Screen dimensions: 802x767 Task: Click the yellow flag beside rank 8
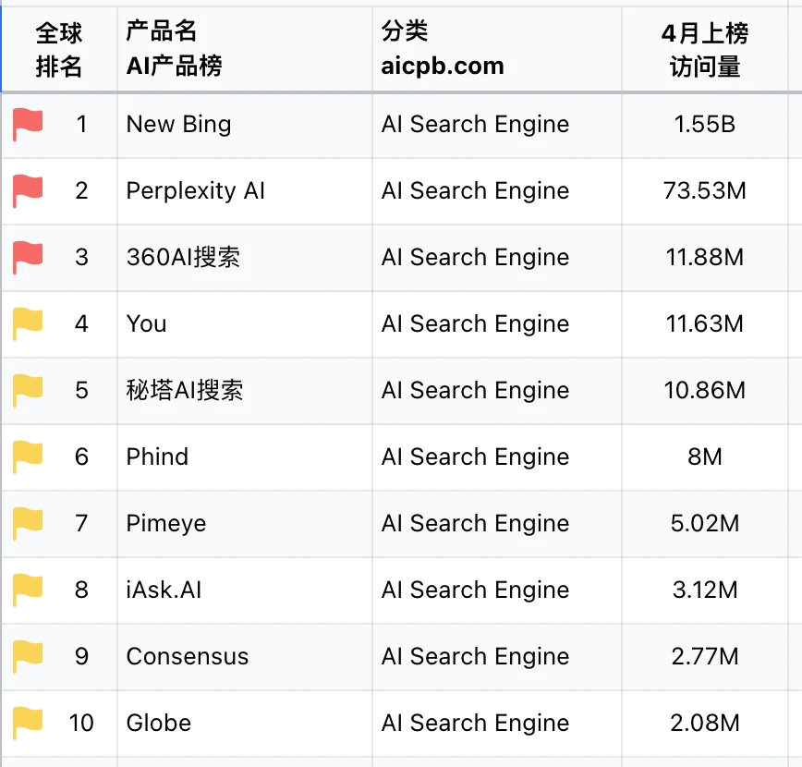28,590
